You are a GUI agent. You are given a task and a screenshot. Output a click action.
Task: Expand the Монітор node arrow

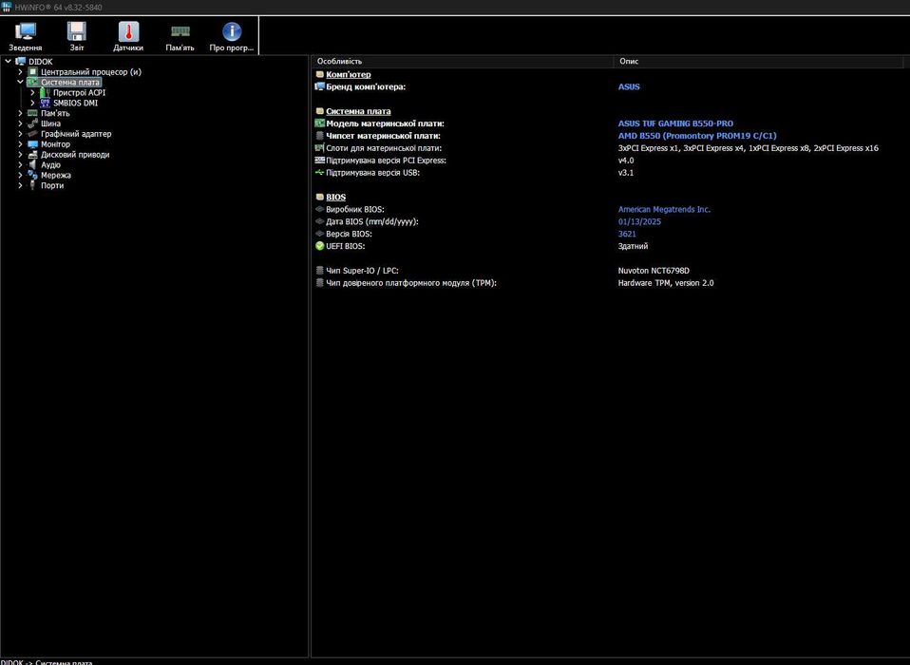pyautogui.click(x=20, y=143)
